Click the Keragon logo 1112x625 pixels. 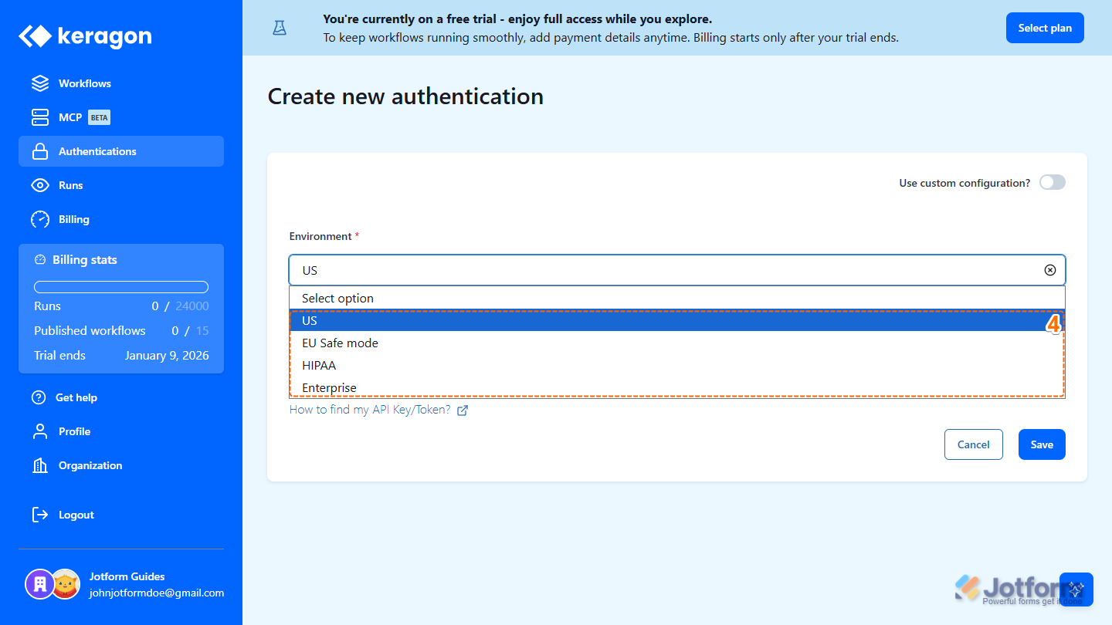[84, 35]
